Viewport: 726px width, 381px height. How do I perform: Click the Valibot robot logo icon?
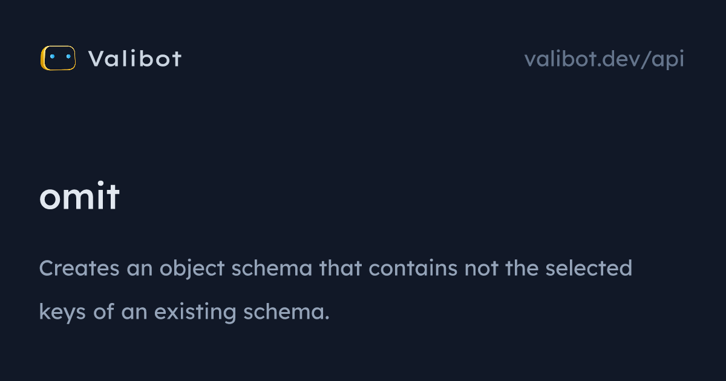point(58,58)
